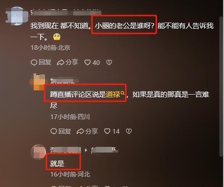Open the replied-to username after the arrow
Image resolution: width=224 pixels, height=187 pixels.
(x=104, y=150)
